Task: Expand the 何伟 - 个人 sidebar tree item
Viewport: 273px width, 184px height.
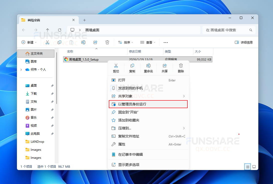Action: tap(21, 70)
